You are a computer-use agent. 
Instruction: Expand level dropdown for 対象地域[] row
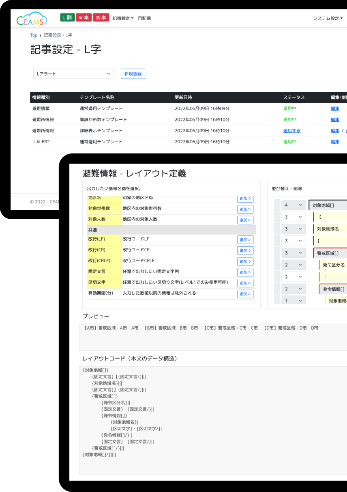point(293,205)
